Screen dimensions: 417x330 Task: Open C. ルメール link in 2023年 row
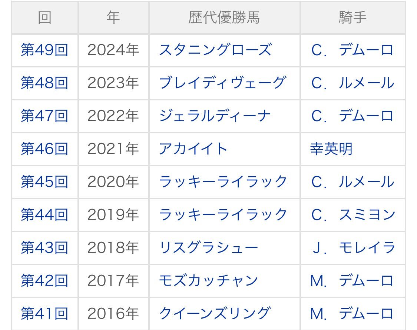[353, 83]
